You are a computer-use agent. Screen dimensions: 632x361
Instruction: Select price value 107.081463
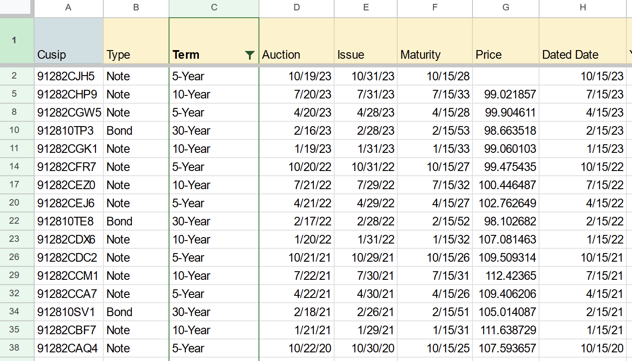click(x=506, y=239)
